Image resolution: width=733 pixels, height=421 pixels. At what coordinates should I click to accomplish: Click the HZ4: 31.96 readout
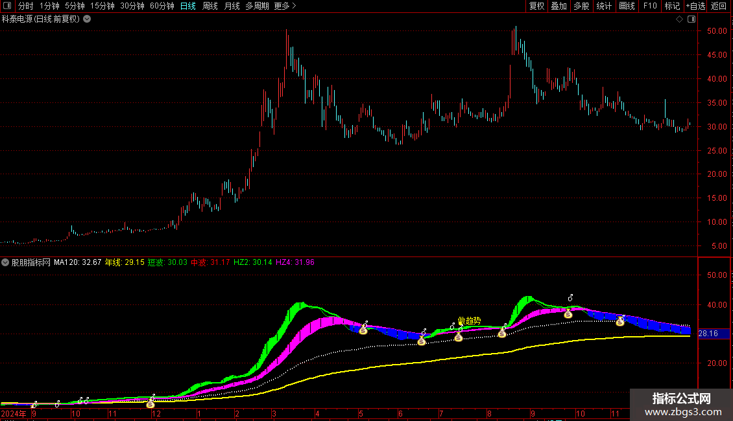tap(295, 262)
